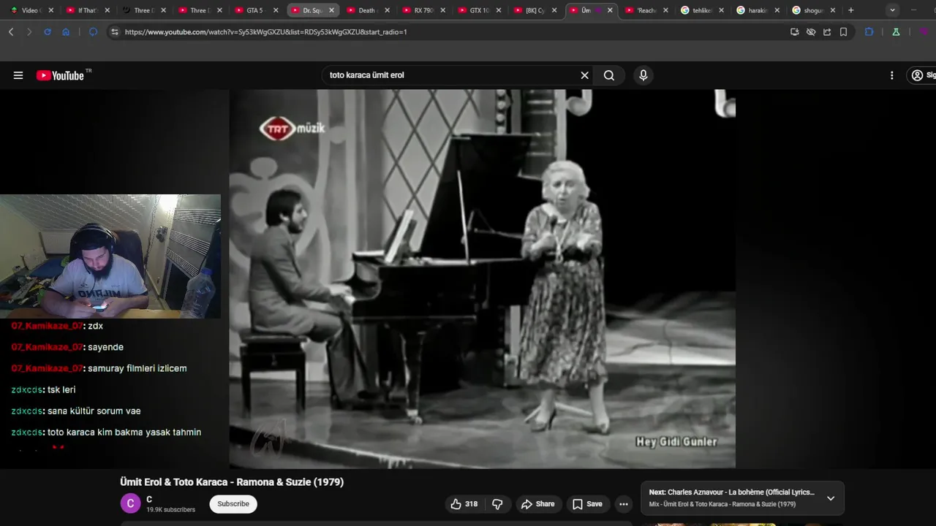Screen dimensions: 936x526
Task: Switch to the GTX 10 tab
Action: (x=480, y=10)
